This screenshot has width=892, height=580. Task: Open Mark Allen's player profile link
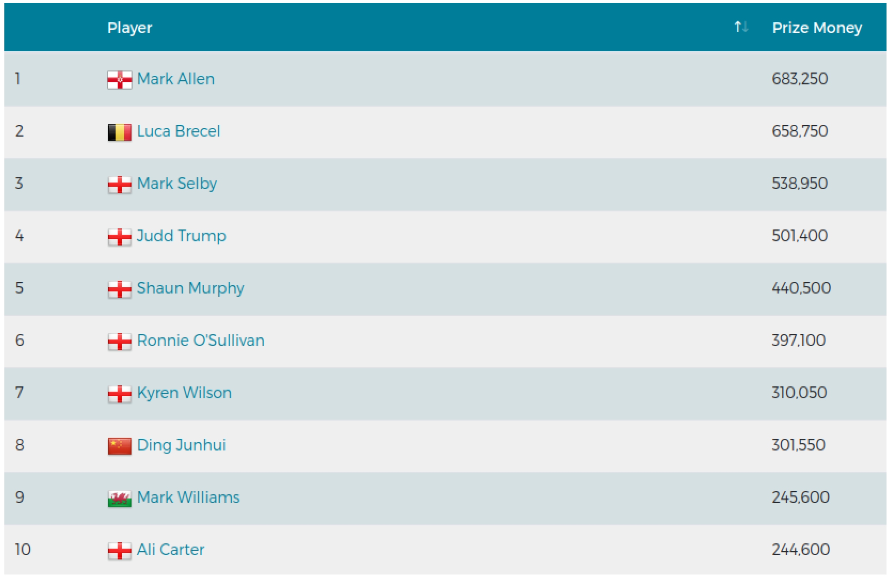pos(176,79)
